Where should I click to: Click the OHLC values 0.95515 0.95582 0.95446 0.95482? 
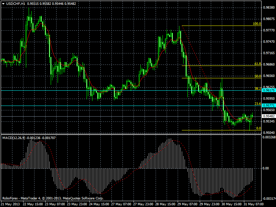tap(52, 3)
